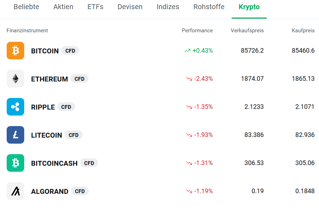
Task: Switch to the Aktien tab
Action: pos(63,6)
